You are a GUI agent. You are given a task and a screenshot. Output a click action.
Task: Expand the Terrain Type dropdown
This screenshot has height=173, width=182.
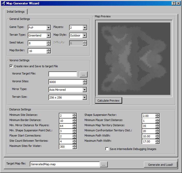point(48,35)
